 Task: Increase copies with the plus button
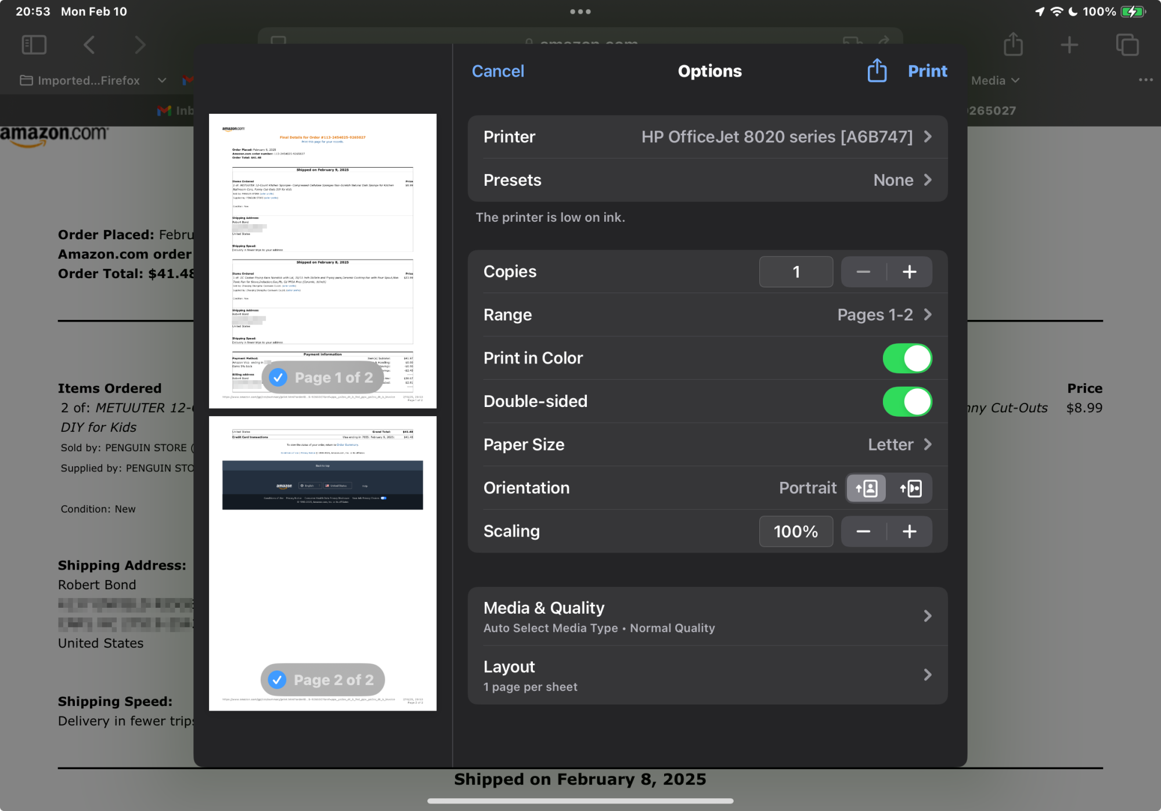coord(909,272)
